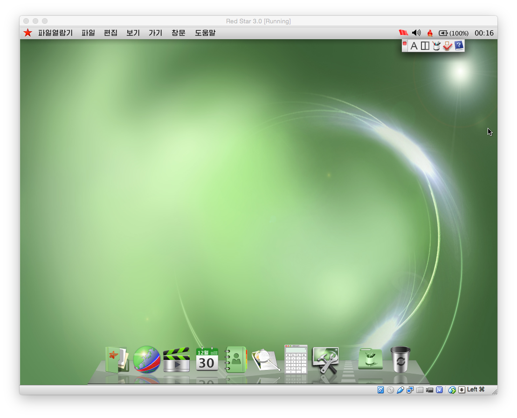This screenshot has width=517, height=418.
Task: Expand the 창문 menu
Action: [178, 33]
